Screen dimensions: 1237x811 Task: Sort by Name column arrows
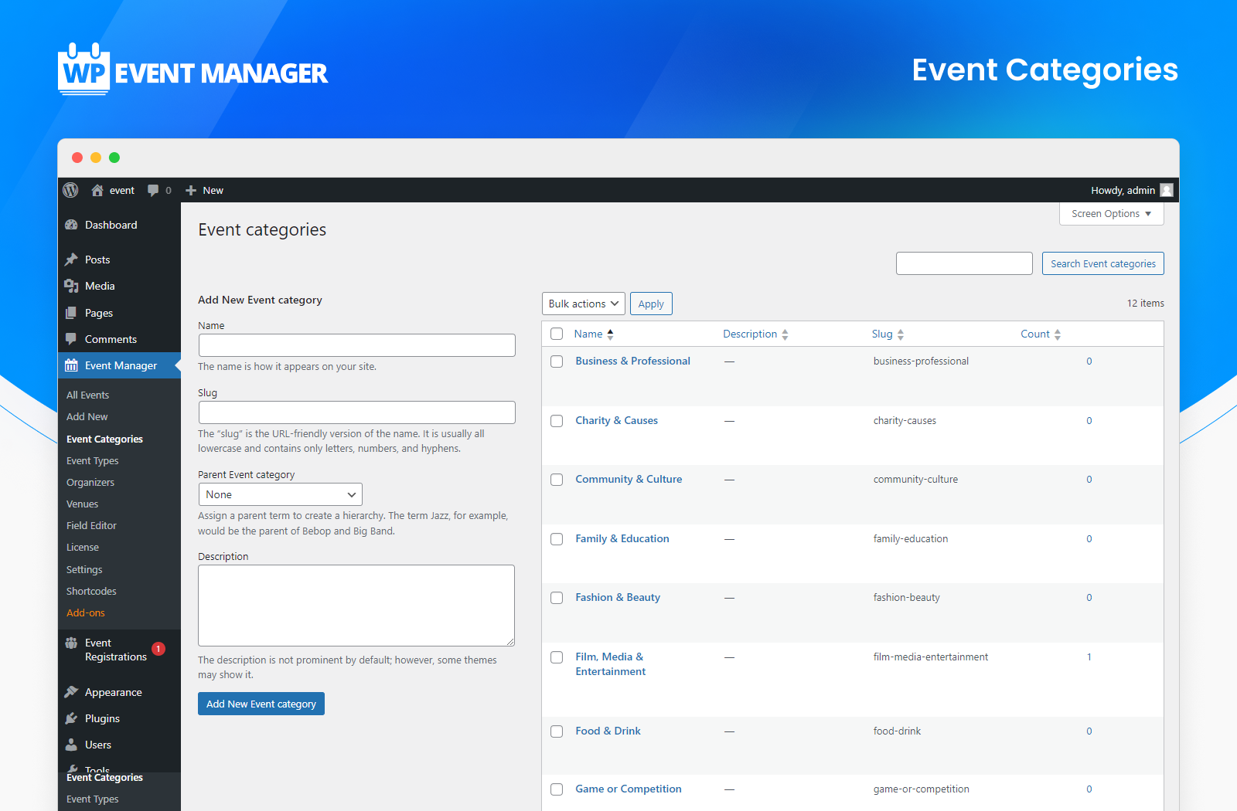tap(610, 334)
